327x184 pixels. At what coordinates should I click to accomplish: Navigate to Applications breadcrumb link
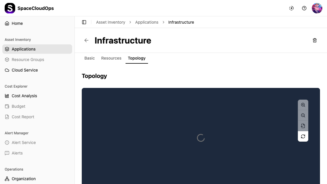point(147,22)
